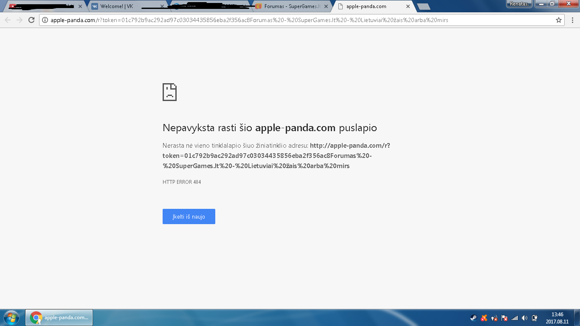Image resolution: width=580 pixels, height=326 pixels.
Task: Click the Įkelti iš naujo reload button
Action: click(189, 216)
